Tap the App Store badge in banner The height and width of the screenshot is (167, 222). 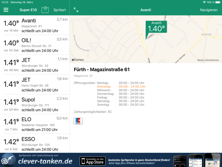pyautogui.click(x=93, y=161)
